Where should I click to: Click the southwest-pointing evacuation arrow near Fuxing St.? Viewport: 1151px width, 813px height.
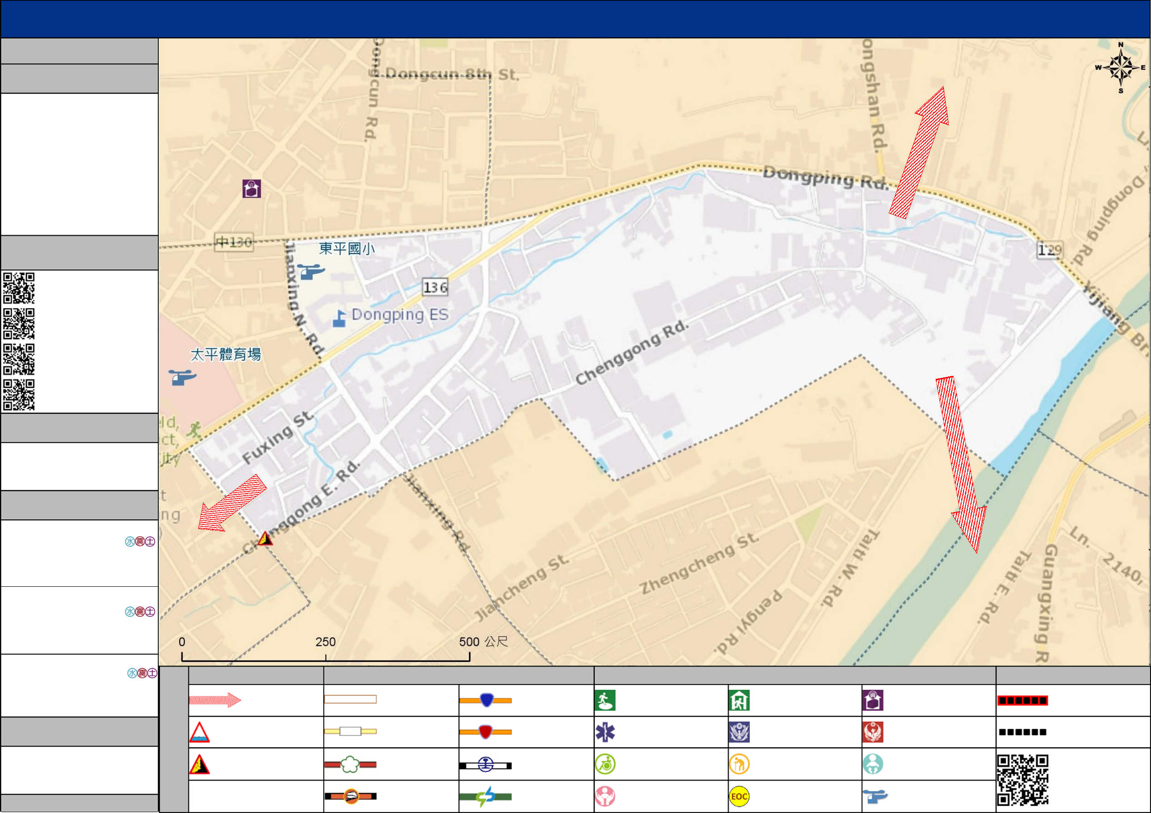pos(232,503)
